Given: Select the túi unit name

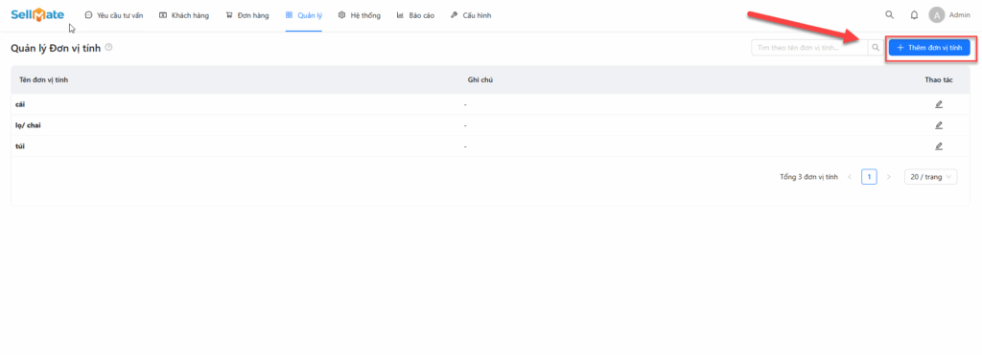Looking at the screenshot, I should [x=20, y=146].
